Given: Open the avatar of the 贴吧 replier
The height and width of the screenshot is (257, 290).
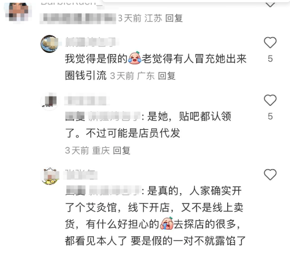Looking at the screenshot, I should coord(49,101).
